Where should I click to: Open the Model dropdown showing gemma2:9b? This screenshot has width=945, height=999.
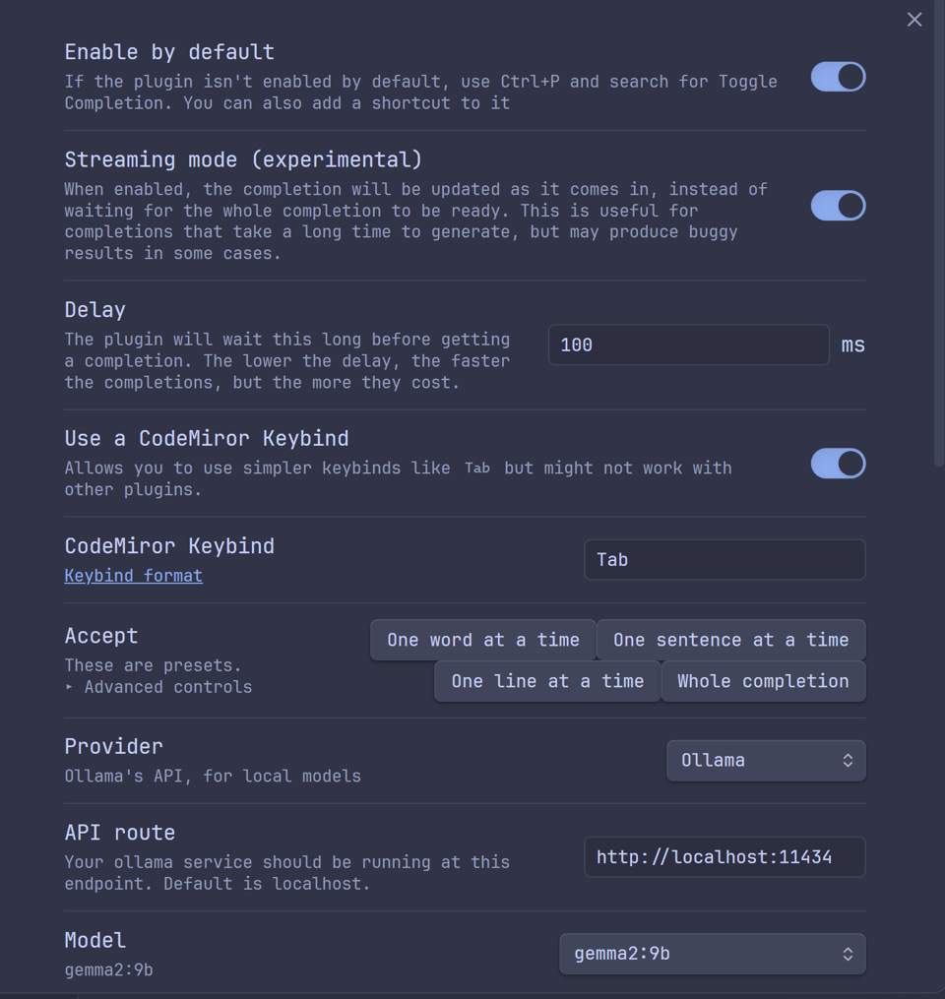(712, 954)
